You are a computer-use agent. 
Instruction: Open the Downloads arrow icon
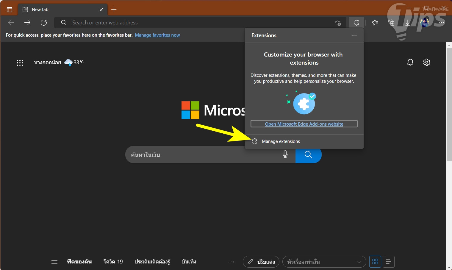[408, 23]
